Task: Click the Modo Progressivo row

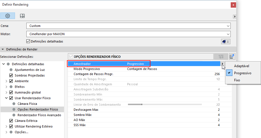Action: [150, 69]
